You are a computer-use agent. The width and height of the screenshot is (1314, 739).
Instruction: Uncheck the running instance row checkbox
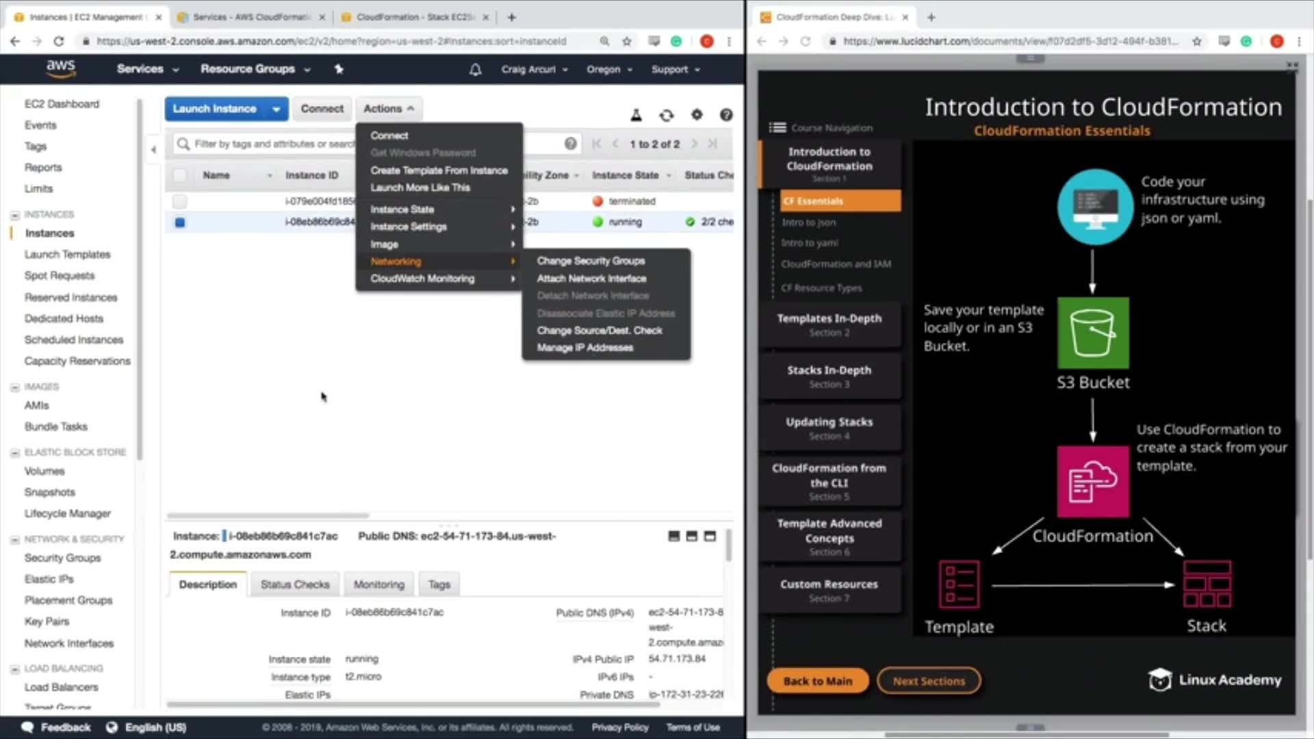click(x=180, y=222)
